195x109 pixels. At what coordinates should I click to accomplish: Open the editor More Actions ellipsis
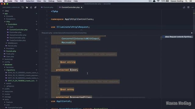(193, 7)
